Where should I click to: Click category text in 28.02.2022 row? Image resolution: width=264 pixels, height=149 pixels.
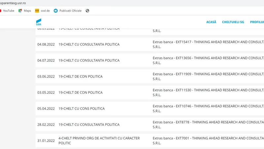(x=89, y=125)
